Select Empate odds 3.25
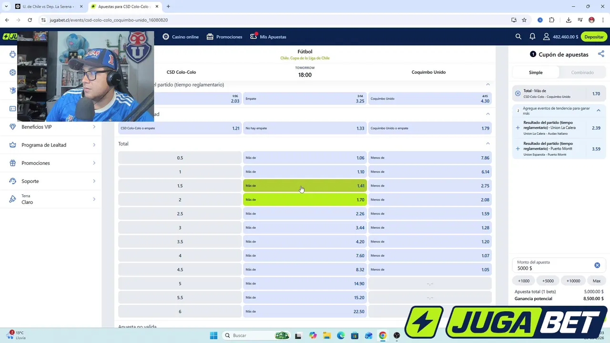 coord(305,99)
